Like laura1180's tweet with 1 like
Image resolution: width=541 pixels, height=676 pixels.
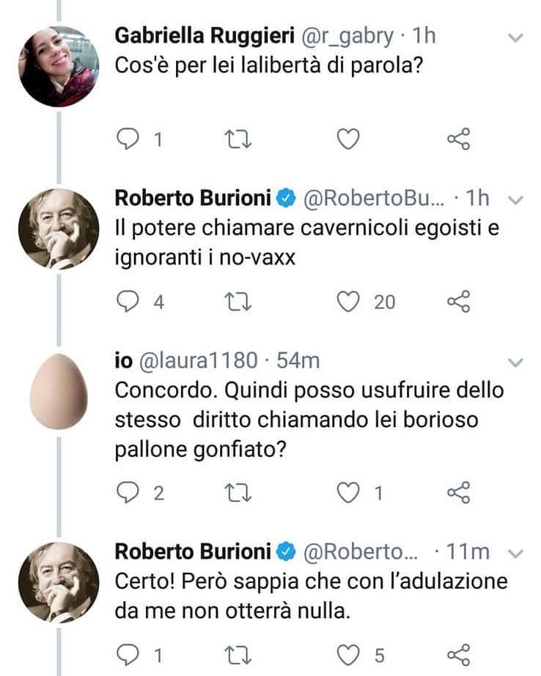[x=348, y=493]
